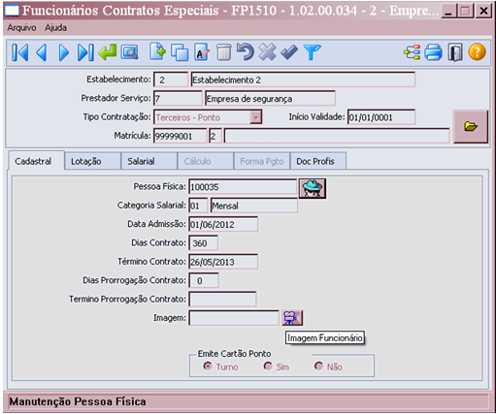Click the Dias Contrato field 360
The width and height of the screenshot is (496, 414).
204,243
